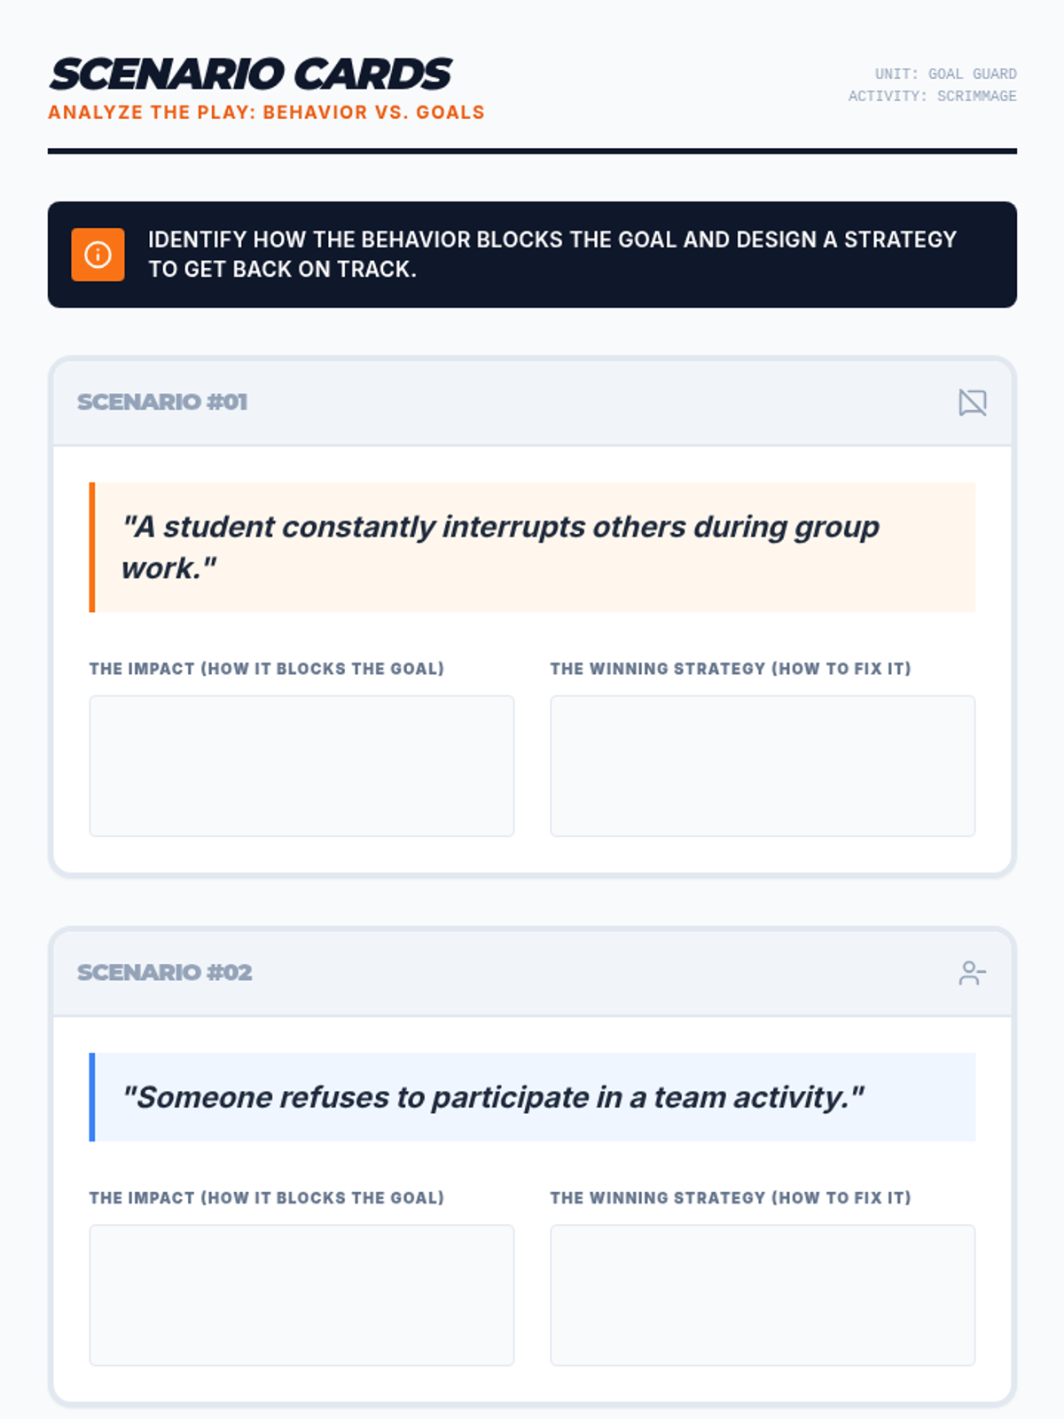Click the Analyze the Play subtitle

pyautogui.click(x=266, y=113)
